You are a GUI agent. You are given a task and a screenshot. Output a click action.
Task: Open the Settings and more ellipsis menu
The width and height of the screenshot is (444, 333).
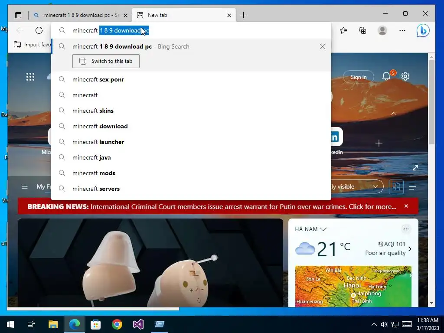402,30
